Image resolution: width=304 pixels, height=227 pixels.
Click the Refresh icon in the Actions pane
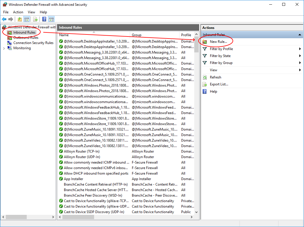click(205, 77)
